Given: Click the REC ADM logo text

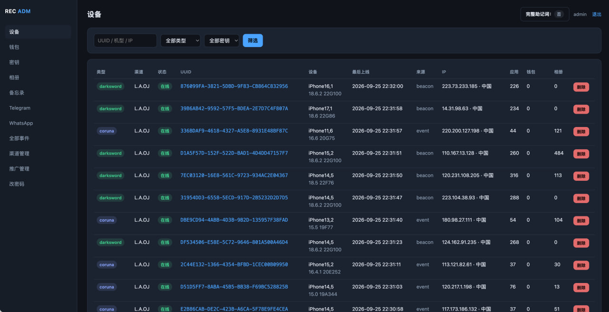Looking at the screenshot, I should click(x=18, y=11).
